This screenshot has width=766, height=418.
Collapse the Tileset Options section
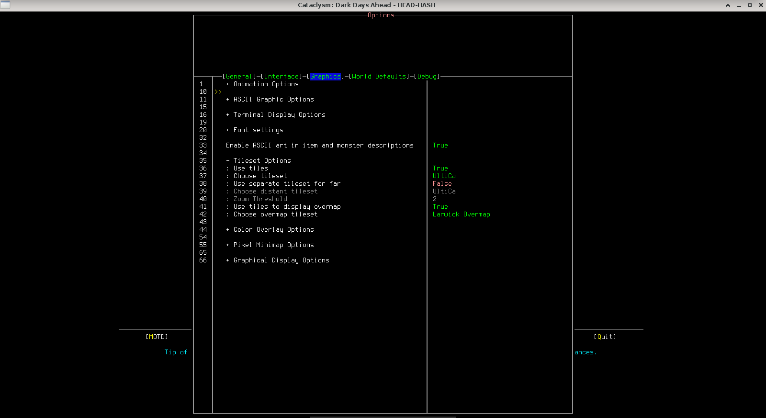point(261,161)
